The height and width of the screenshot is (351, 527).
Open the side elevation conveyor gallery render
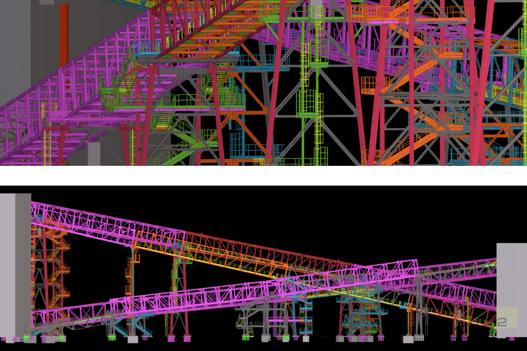tap(263, 268)
